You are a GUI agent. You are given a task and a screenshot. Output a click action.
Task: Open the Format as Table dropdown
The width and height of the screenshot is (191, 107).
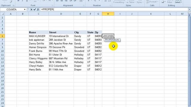pos(131,1)
